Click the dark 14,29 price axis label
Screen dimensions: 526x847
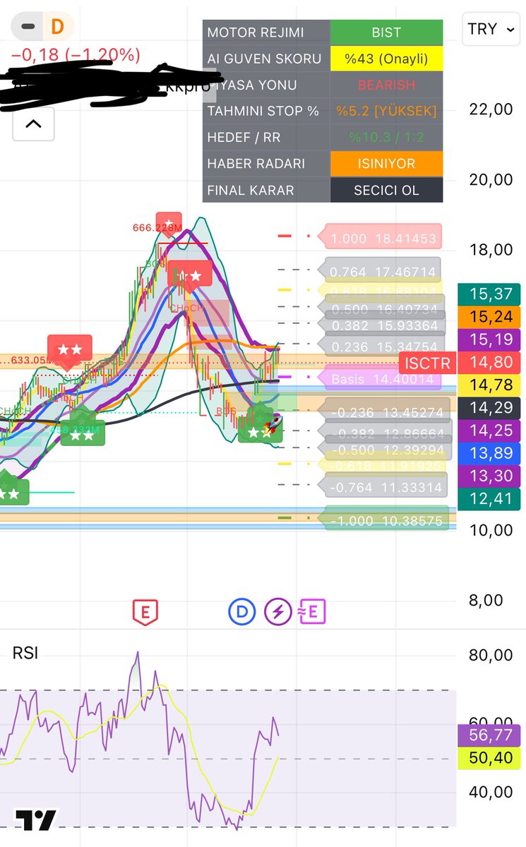(489, 407)
